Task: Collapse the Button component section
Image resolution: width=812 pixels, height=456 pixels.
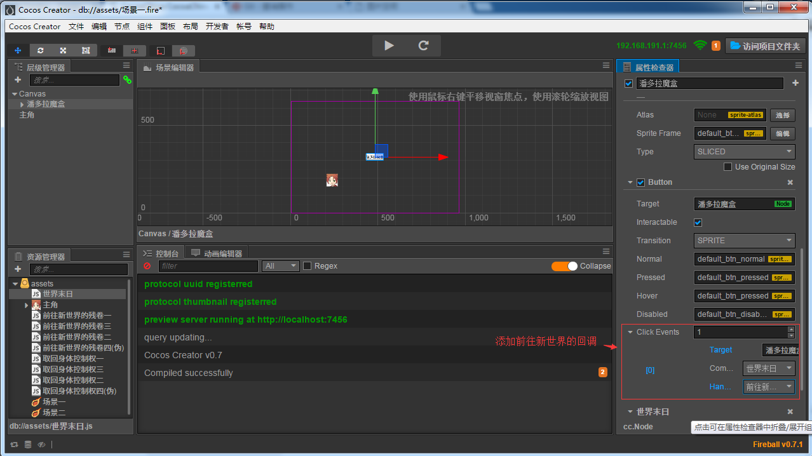Action: click(630, 182)
